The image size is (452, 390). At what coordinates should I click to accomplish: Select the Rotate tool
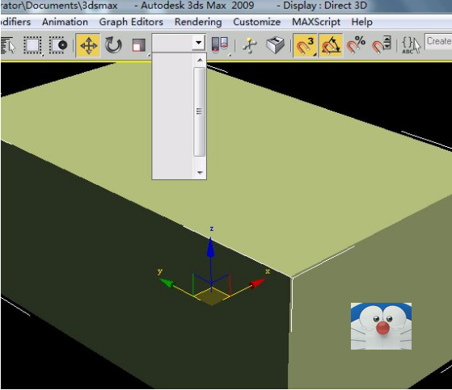[x=113, y=45]
